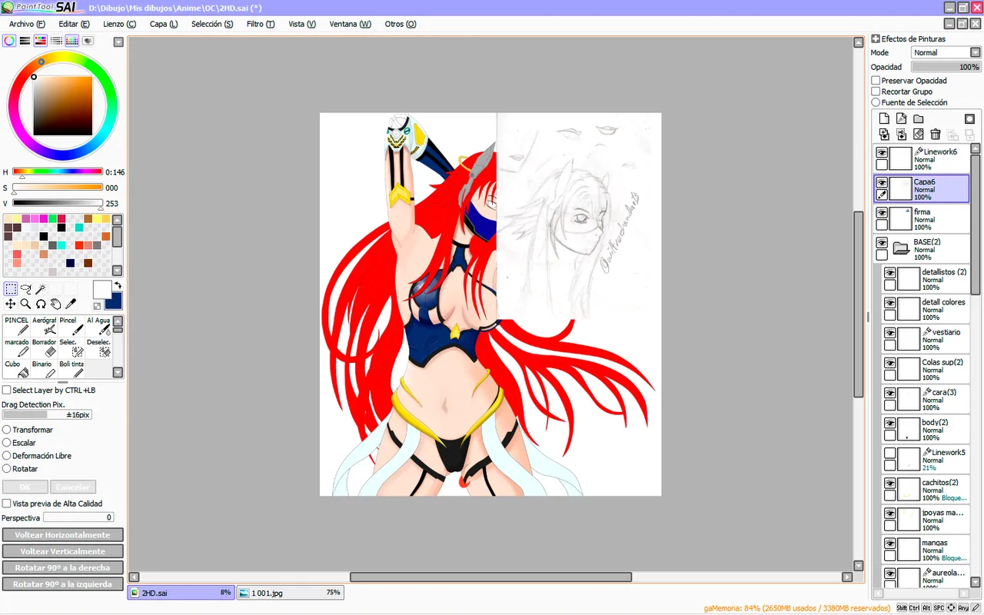Image resolution: width=984 pixels, height=615 pixels.
Task: Select the lasso selection tool
Action: click(25, 289)
